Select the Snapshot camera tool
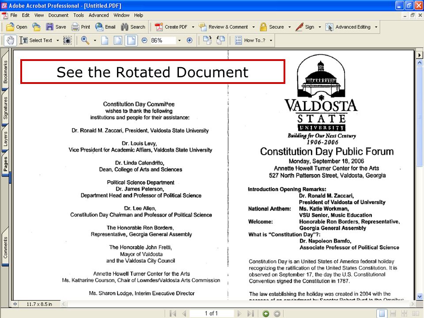This screenshot has width=424, height=318. tap(67, 40)
